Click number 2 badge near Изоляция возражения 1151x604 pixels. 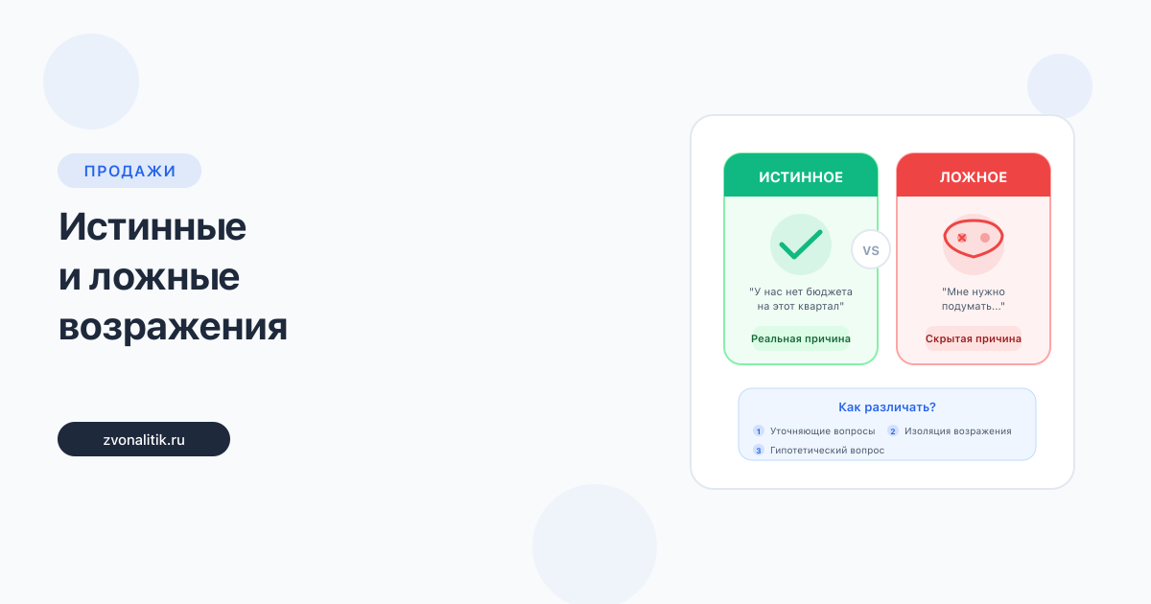(x=892, y=431)
